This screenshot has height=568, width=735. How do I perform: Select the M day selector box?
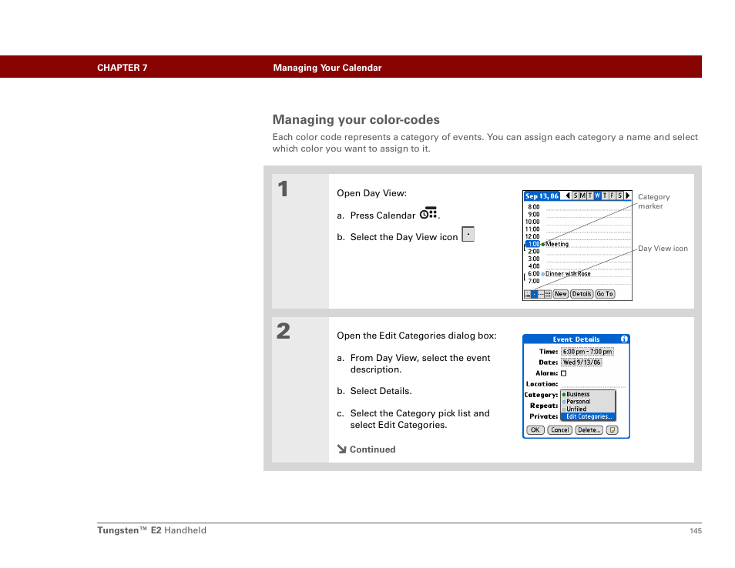tap(582, 195)
